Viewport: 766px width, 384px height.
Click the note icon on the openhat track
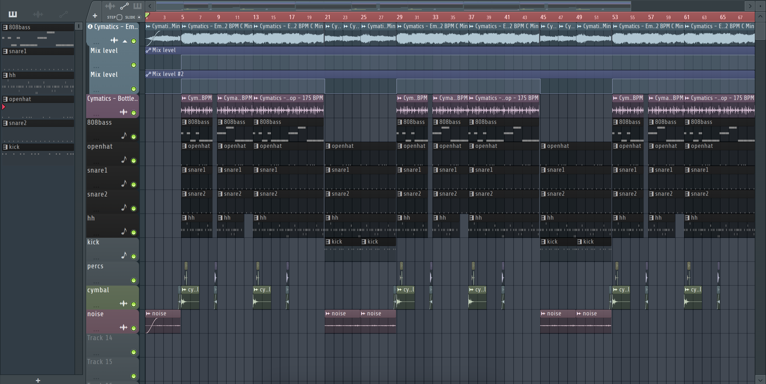(x=124, y=160)
